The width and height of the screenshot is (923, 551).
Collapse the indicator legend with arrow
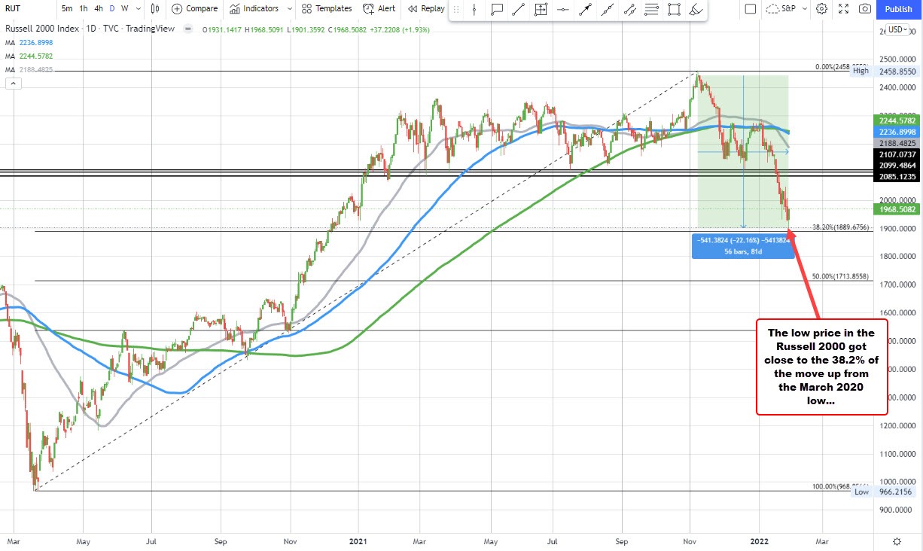(x=13, y=84)
